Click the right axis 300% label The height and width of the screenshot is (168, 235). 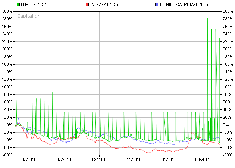tap(228, 11)
